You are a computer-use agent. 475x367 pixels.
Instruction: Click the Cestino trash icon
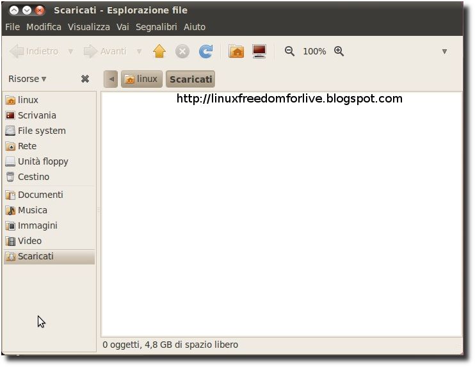click(10, 177)
